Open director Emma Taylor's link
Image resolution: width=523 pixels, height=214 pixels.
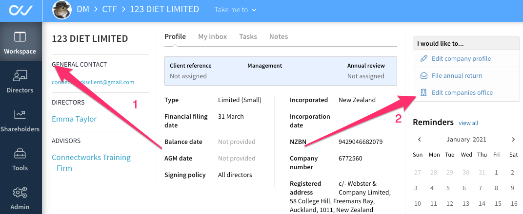point(74,119)
